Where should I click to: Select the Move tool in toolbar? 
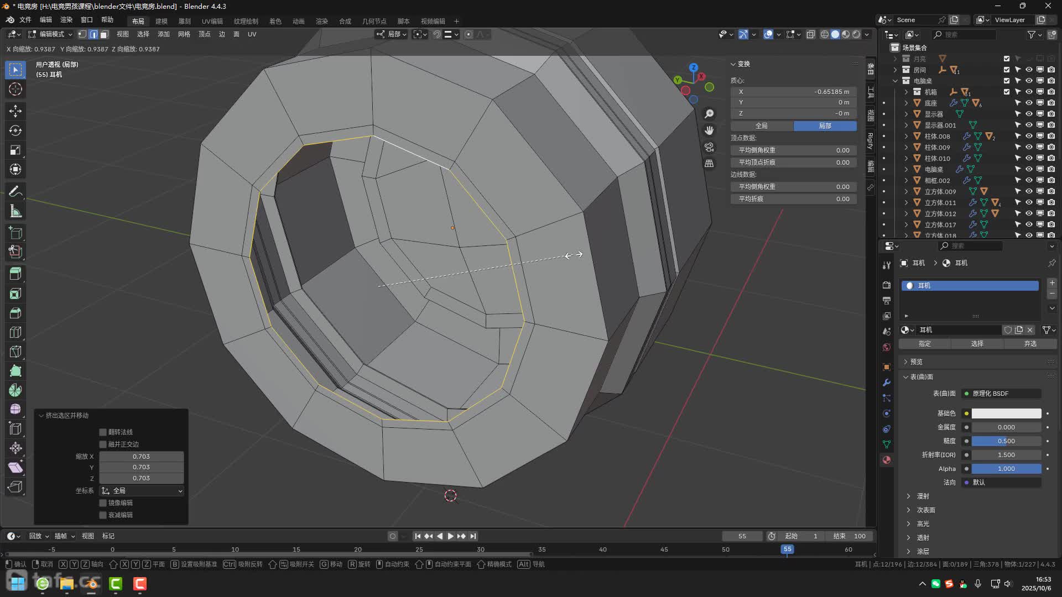(15, 111)
